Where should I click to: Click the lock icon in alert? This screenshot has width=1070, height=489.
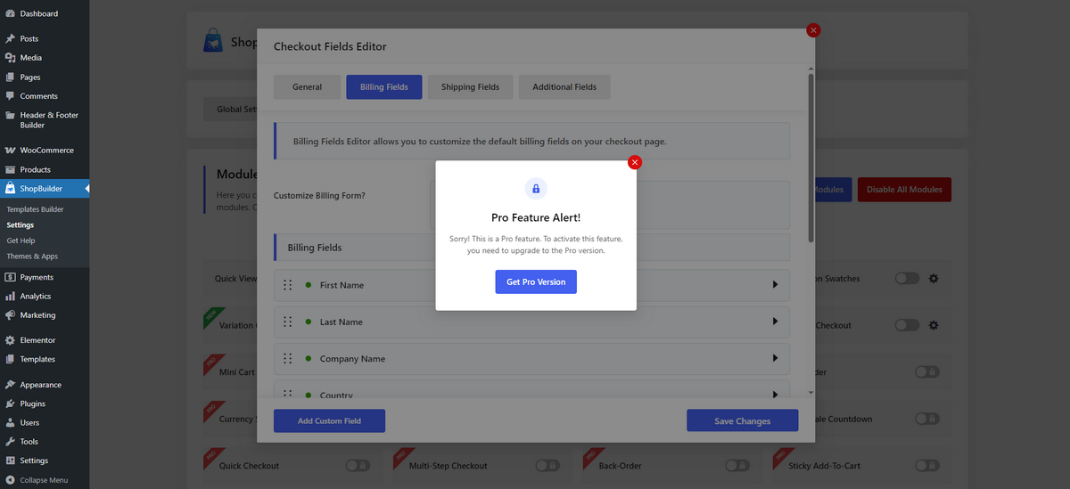536,189
